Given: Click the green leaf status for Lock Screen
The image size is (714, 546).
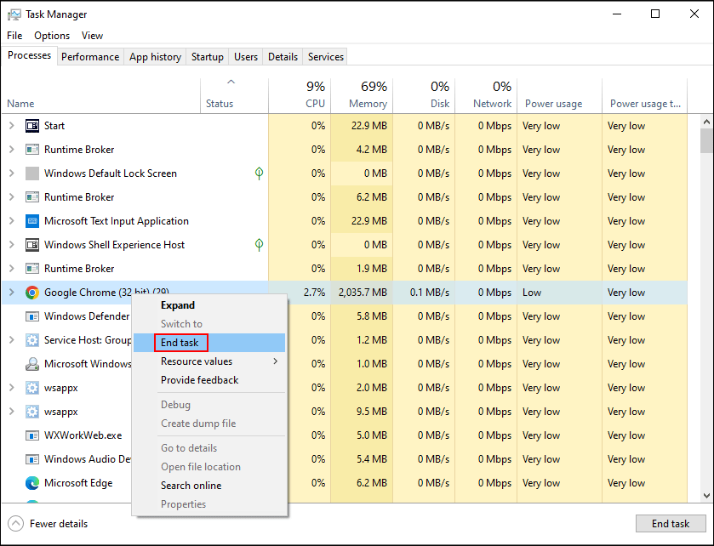Looking at the screenshot, I should (x=259, y=173).
